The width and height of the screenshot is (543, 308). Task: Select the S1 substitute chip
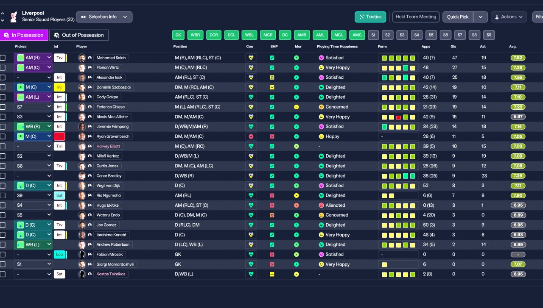coord(373,35)
